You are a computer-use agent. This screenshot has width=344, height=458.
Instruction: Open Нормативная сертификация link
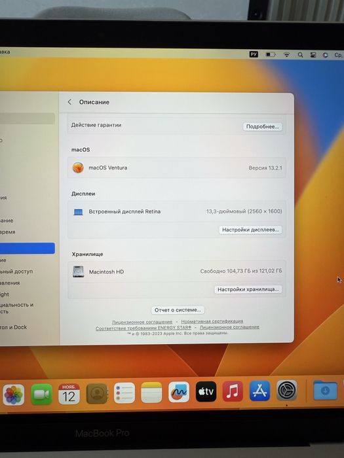[212, 321]
